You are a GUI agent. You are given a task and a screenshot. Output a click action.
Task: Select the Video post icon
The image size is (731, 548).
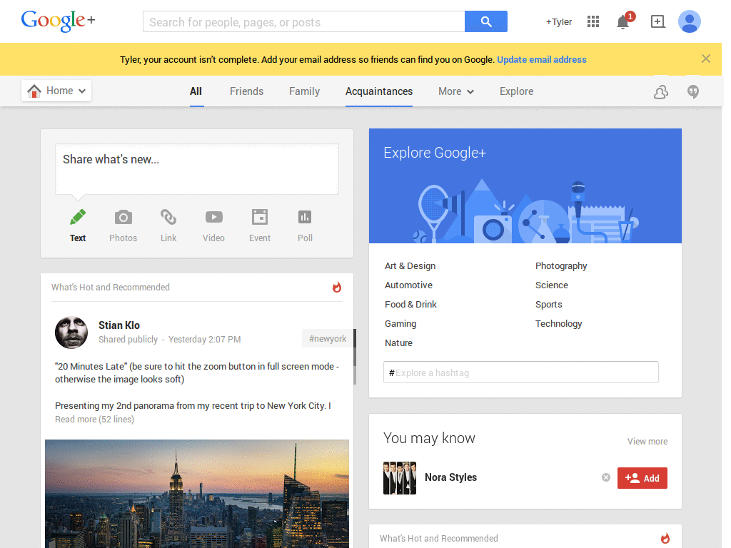(x=213, y=218)
